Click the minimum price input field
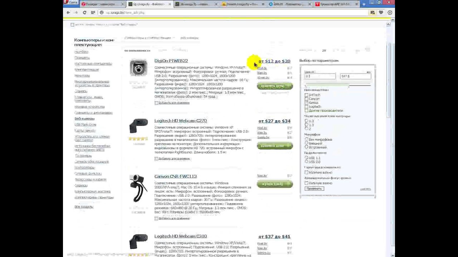458x257 pixels. 320,76
